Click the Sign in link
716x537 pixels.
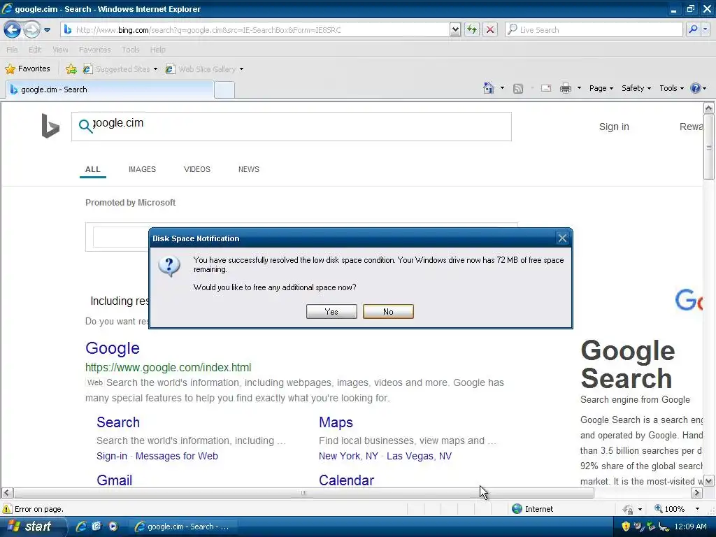614,127
